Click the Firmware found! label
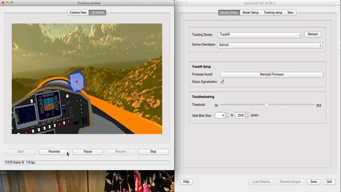The height and width of the screenshot is (192, 341). [x=202, y=75]
